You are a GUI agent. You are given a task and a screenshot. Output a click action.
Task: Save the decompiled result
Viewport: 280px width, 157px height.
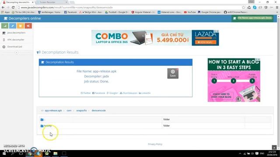click(x=173, y=73)
